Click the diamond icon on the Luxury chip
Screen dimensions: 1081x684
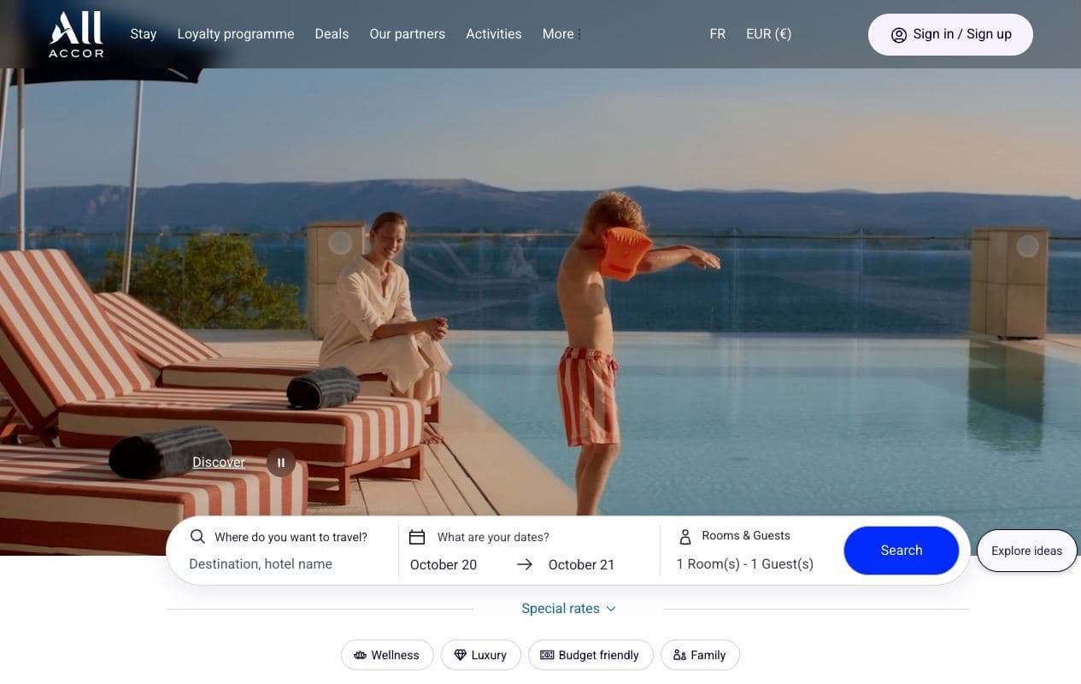click(x=461, y=655)
